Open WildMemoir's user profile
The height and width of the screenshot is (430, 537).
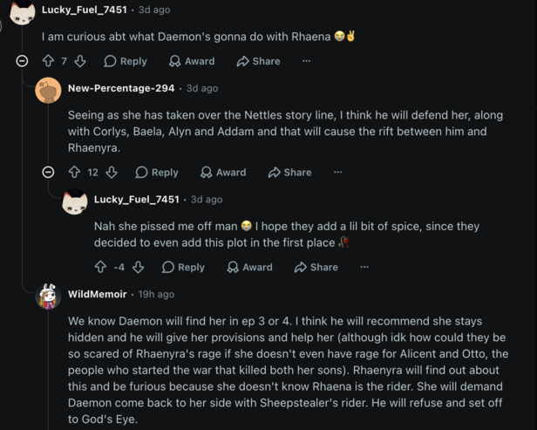(98, 294)
